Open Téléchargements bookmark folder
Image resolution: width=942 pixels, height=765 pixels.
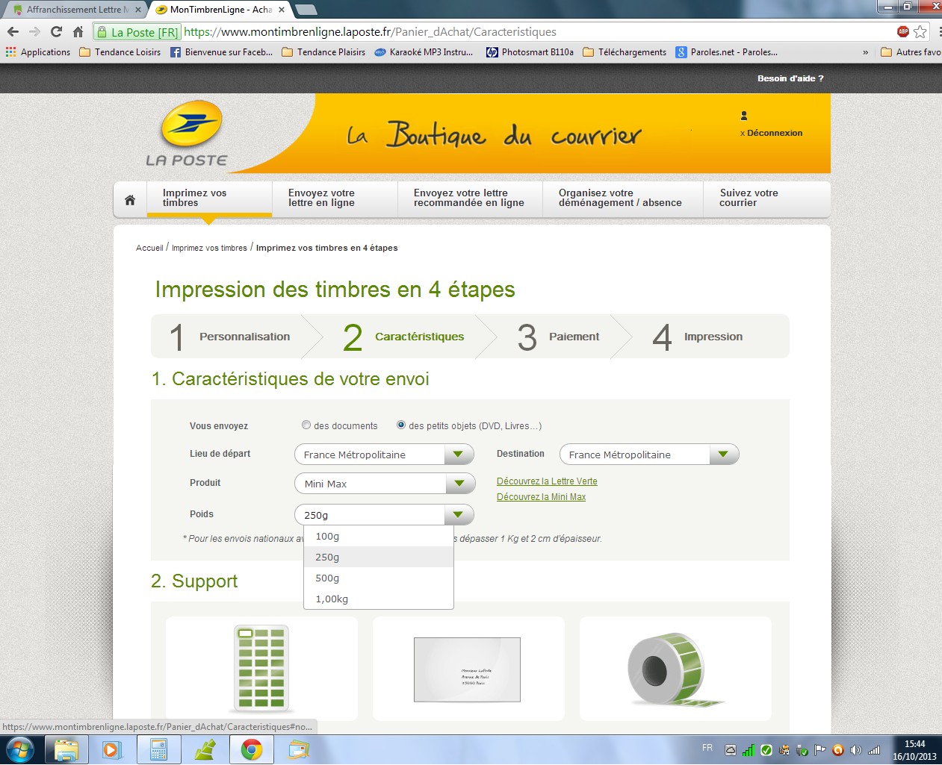pos(625,52)
